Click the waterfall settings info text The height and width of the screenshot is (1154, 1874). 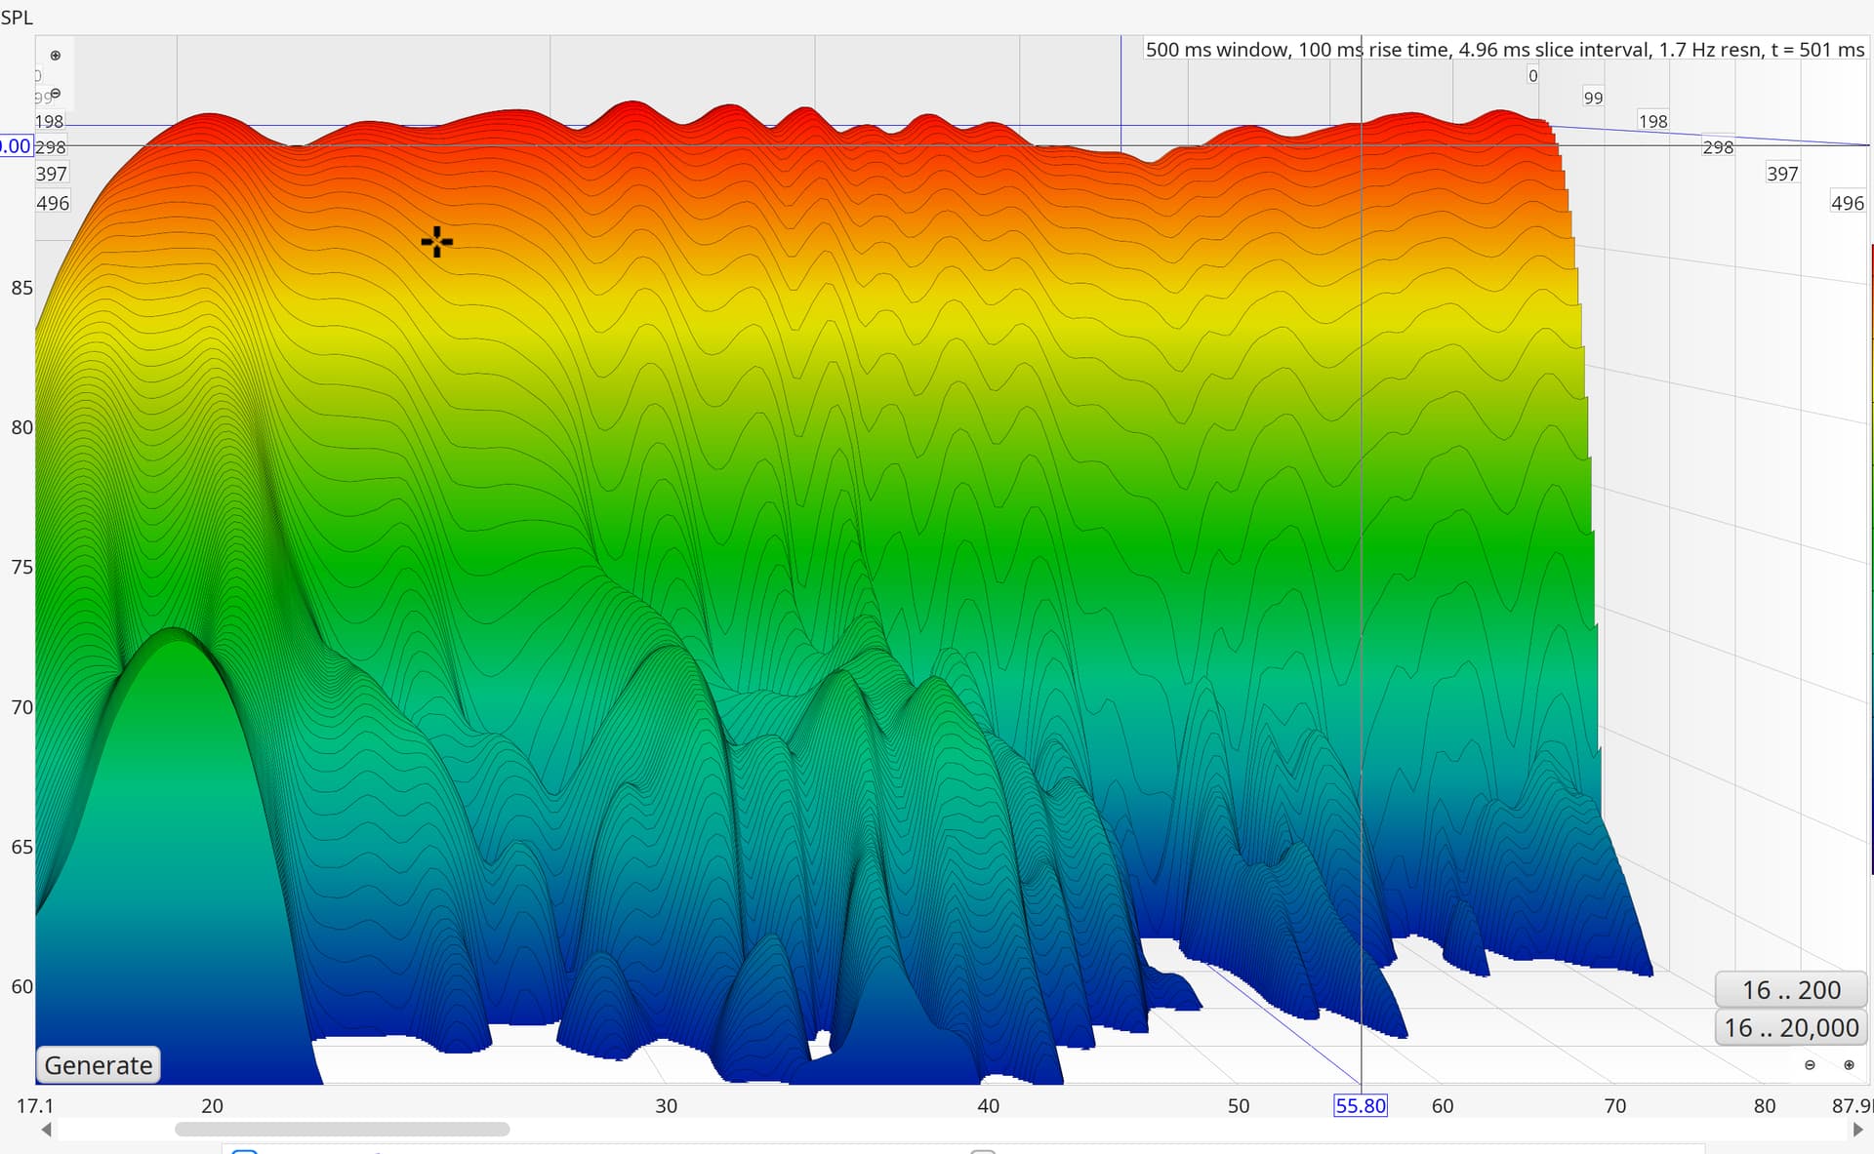click(x=1504, y=50)
